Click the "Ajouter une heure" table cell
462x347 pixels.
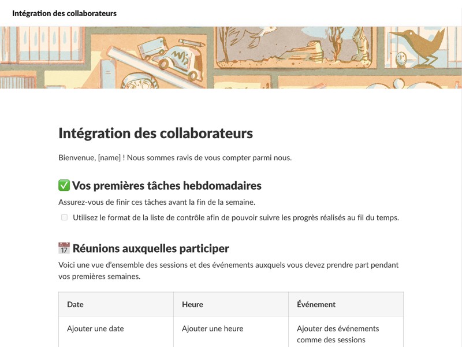click(x=213, y=328)
